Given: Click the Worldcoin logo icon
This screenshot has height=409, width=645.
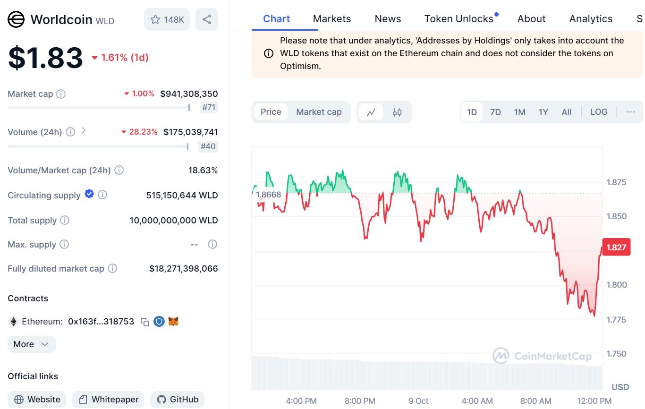Looking at the screenshot, I should 17,19.
